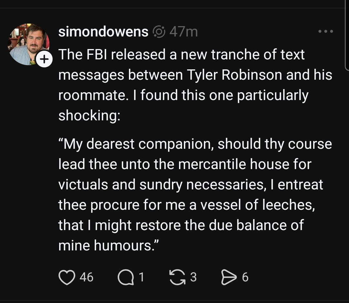
Task: Click the post's opening line about the FBI
Action: tap(181, 55)
